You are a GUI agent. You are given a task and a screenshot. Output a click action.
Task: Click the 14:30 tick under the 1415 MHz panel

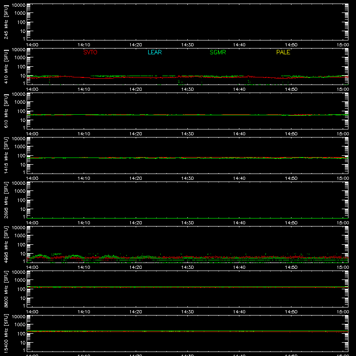[187, 178]
